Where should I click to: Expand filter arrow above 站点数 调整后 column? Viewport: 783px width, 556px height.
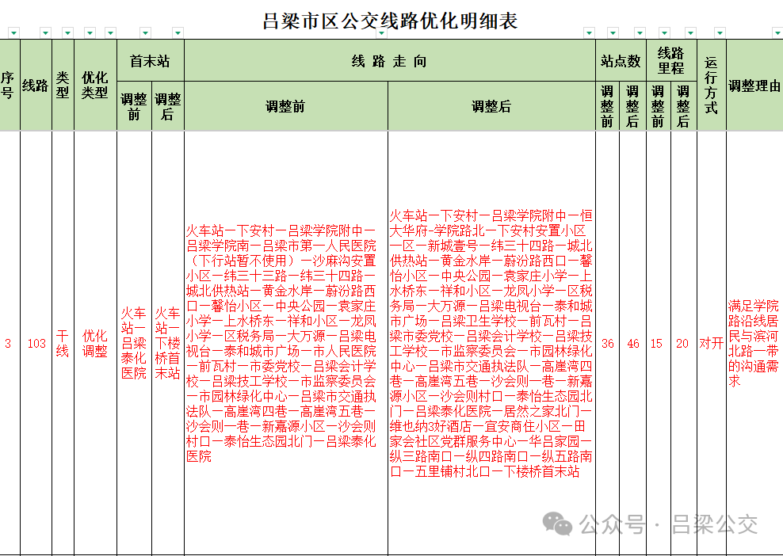640,33
